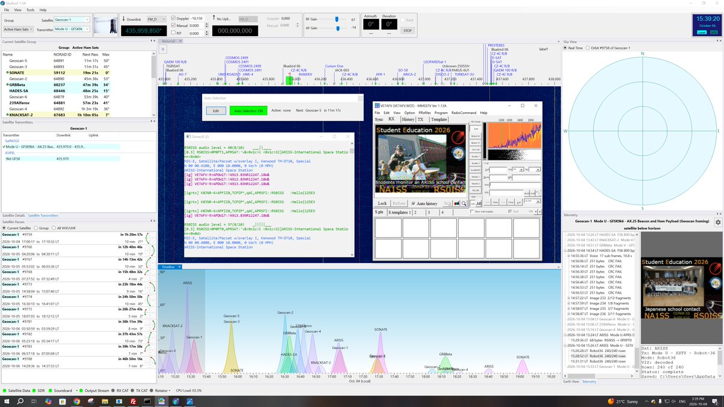724x407 pixels.
Task: Open the Active Ham Sats group dropdown
Action: [18, 29]
